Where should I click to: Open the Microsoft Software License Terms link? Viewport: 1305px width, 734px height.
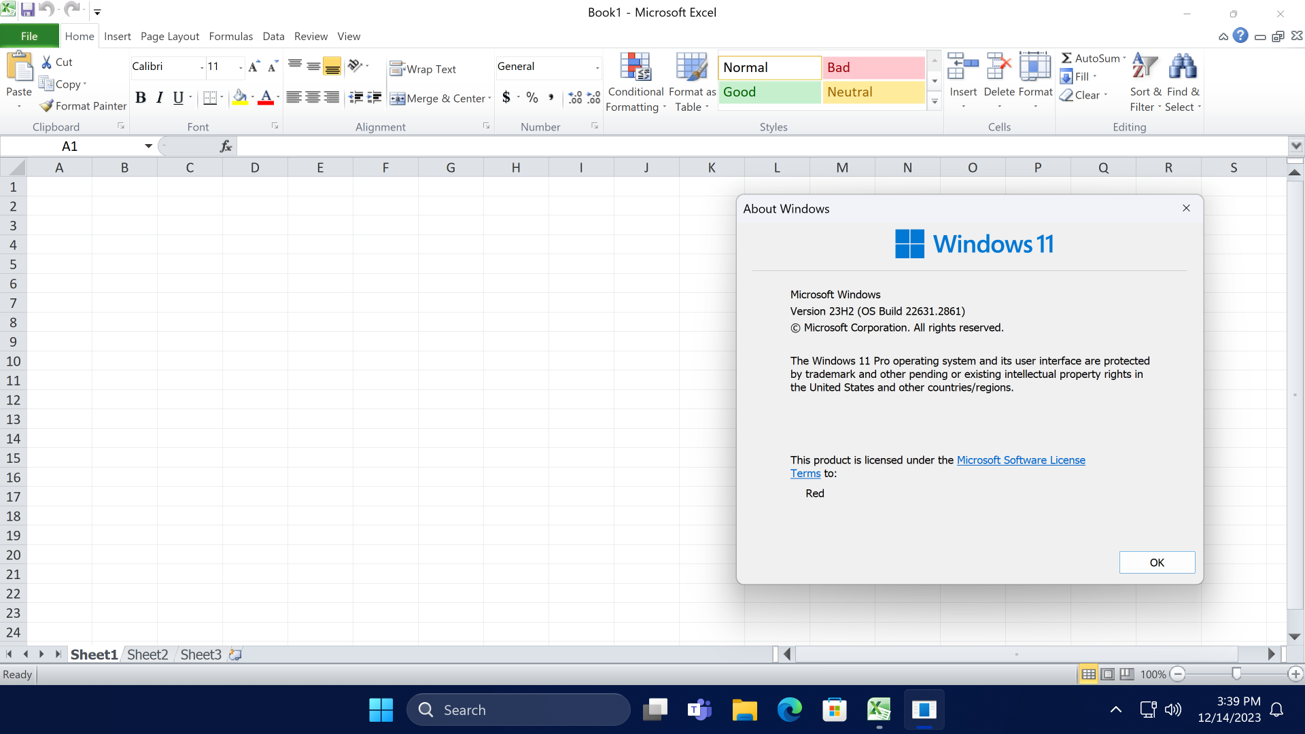1020,460
